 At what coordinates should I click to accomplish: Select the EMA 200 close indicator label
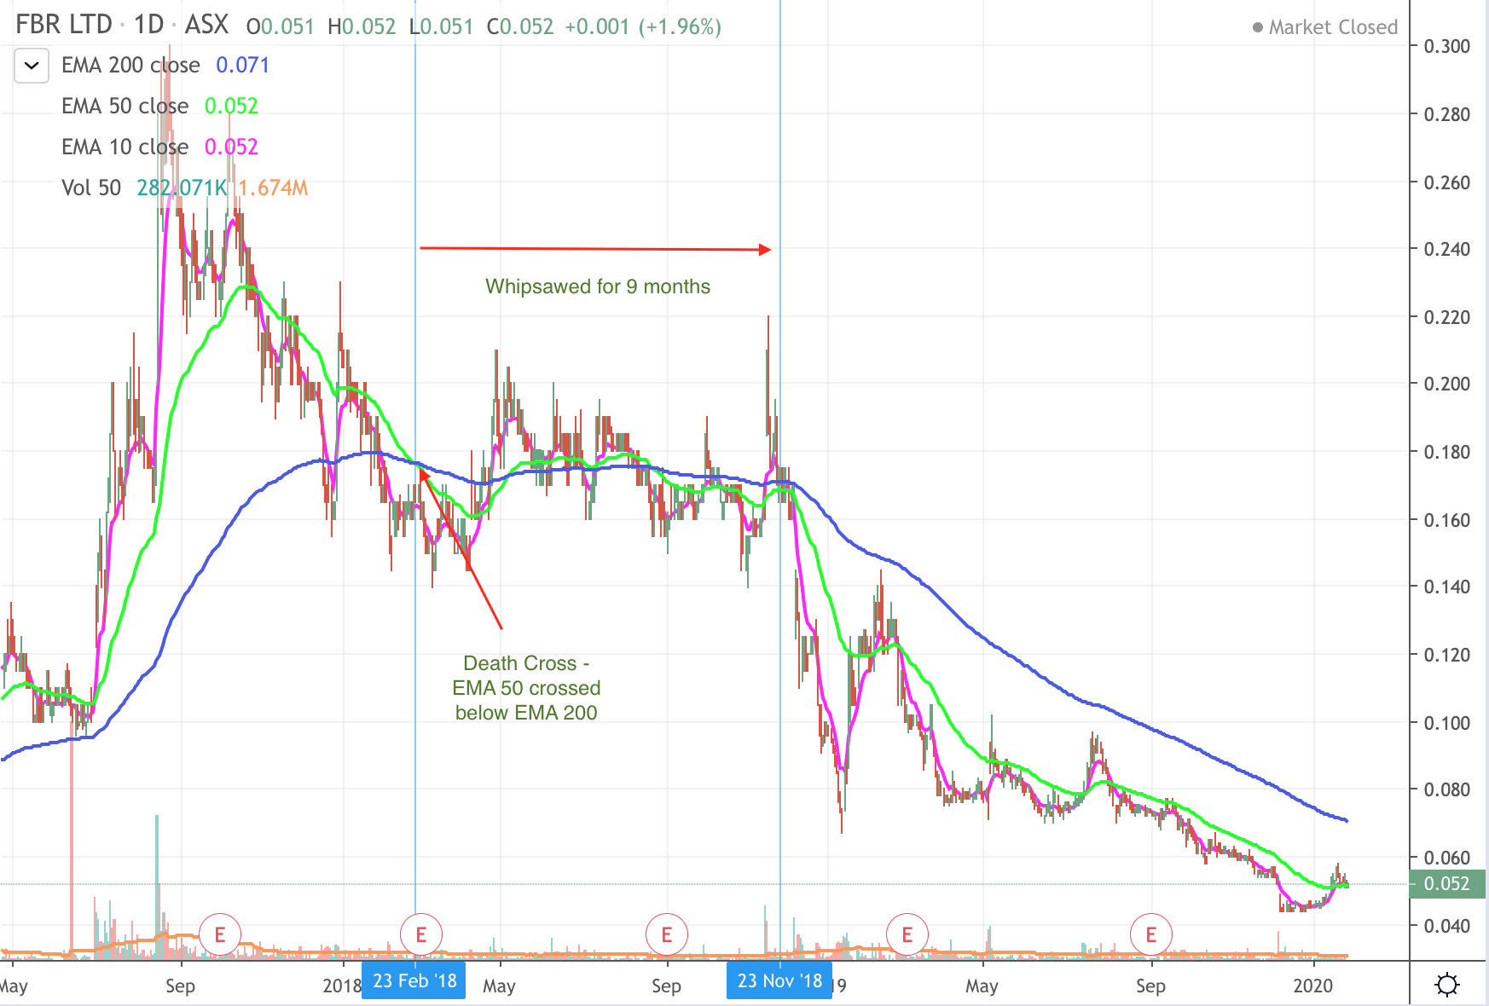pos(130,65)
